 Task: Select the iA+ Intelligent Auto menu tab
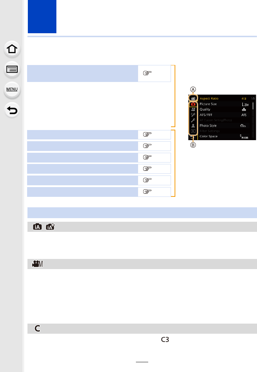pyautogui.click(x=193, y=98)
